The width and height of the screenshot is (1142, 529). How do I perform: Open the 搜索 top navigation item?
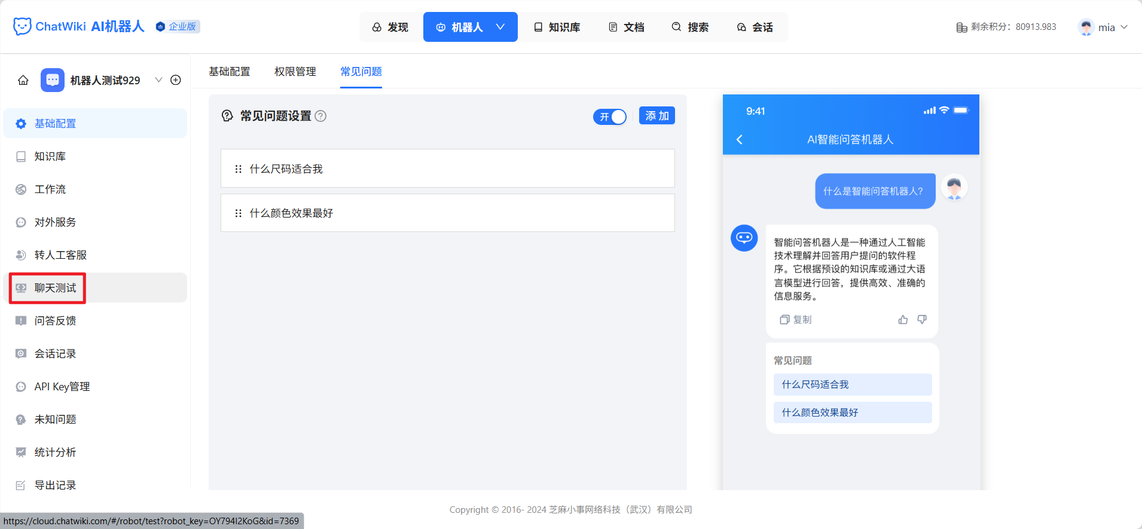coord(690,27)
